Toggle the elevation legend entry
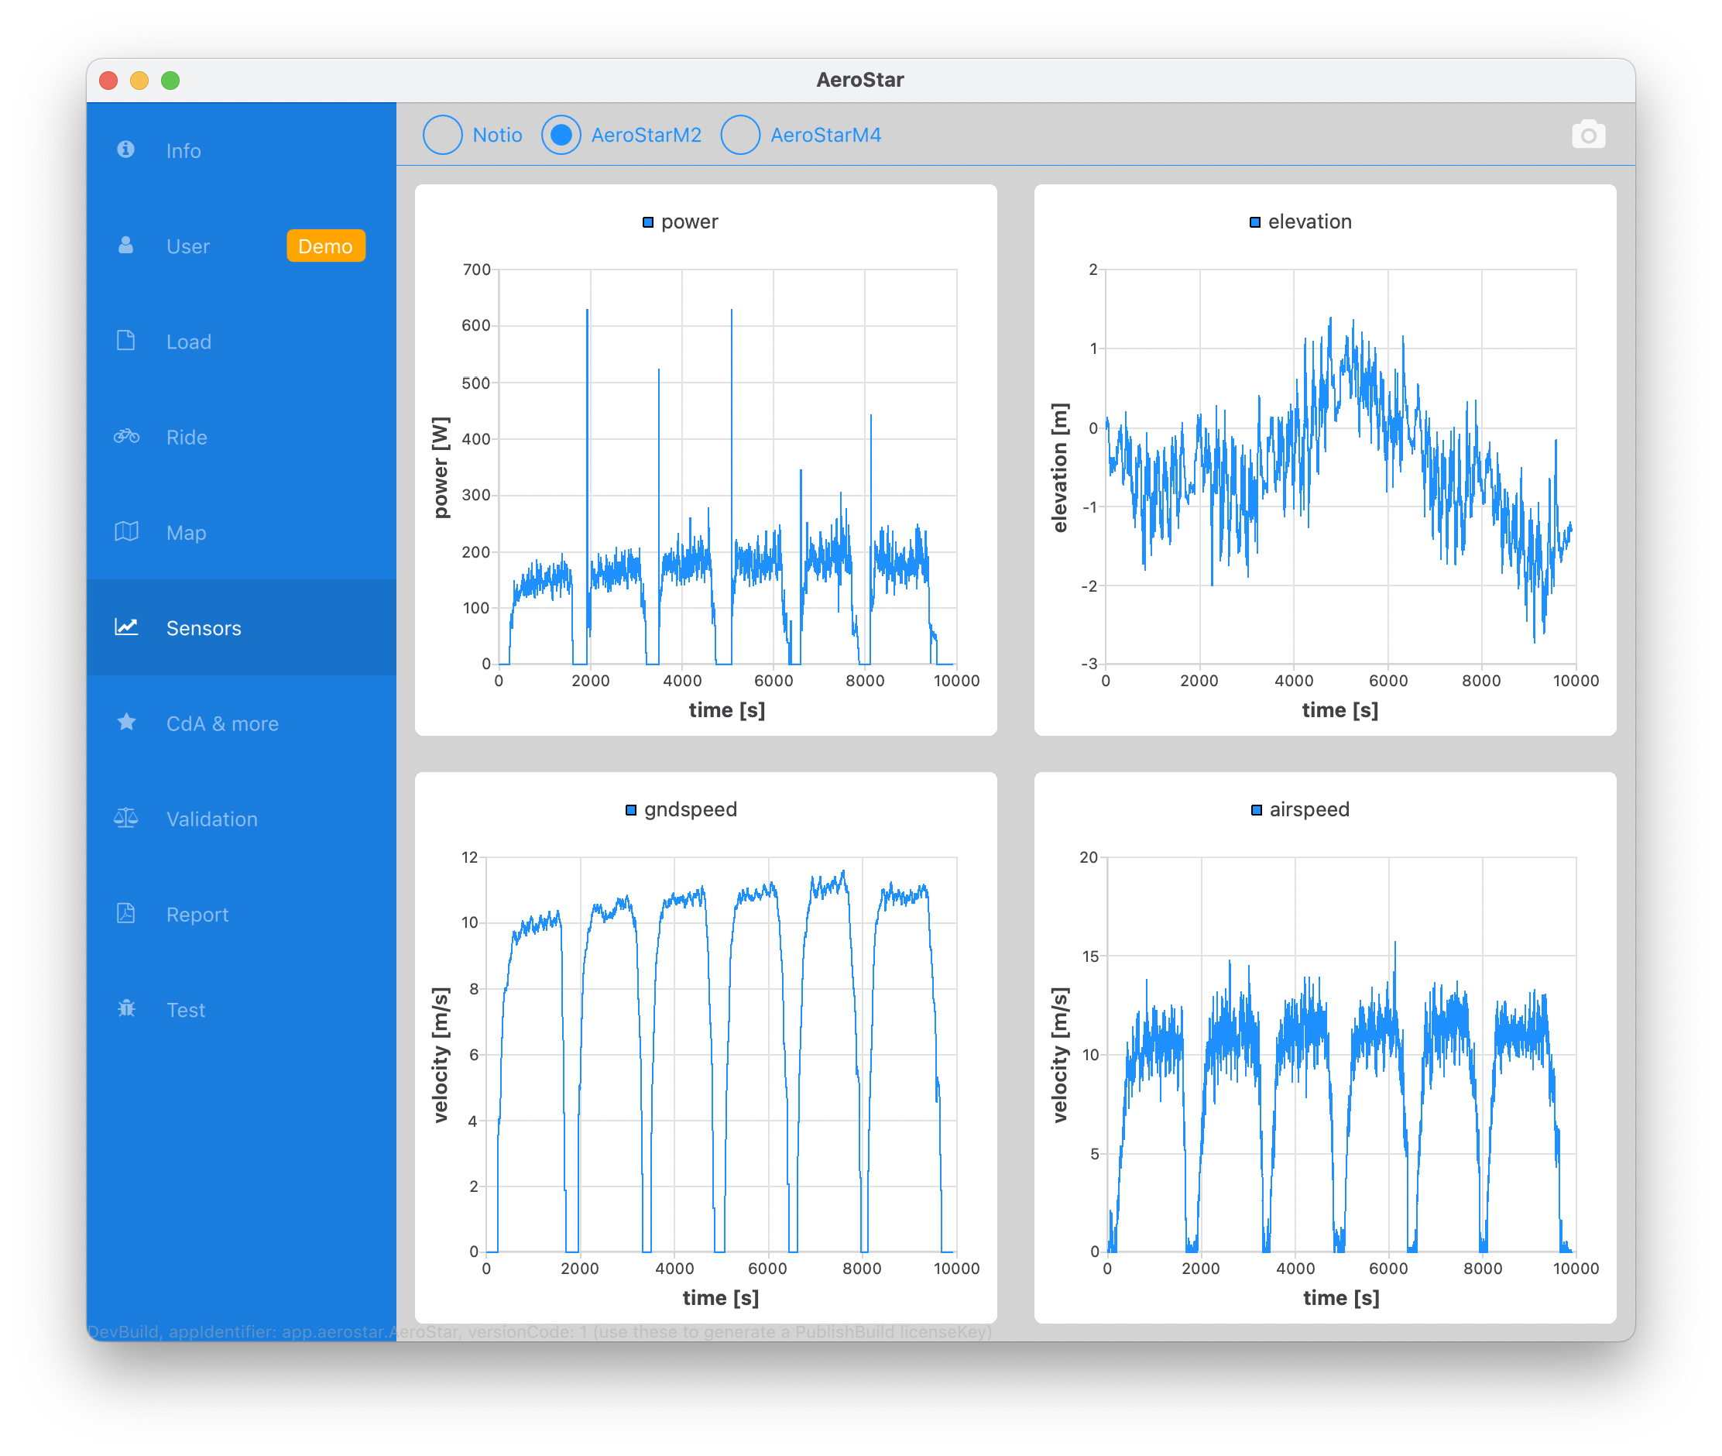The width and height of the screenshot is (1722, 1456). (x=1300, y=222)
